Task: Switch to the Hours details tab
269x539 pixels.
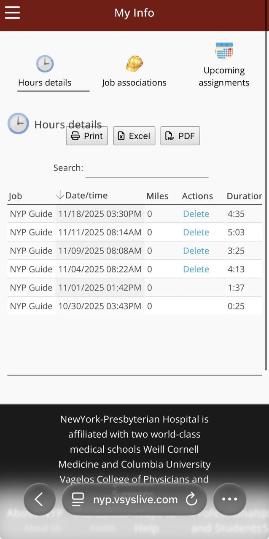Action: point(45,83)
